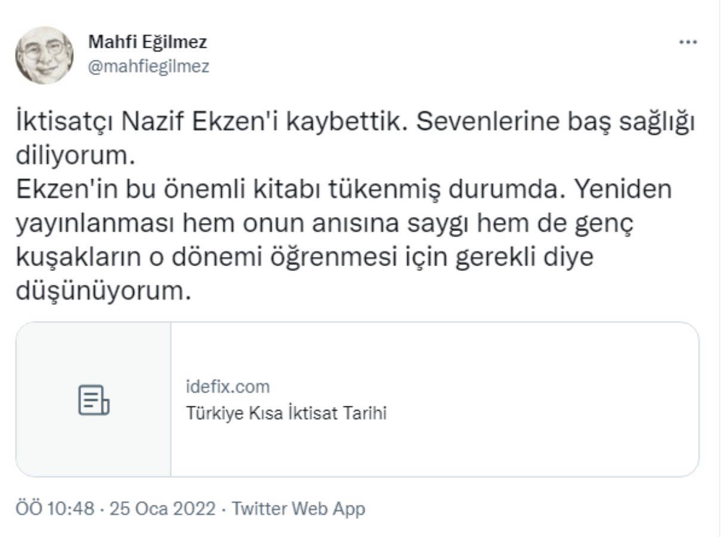The height and width of the screenshot is (537, 723).
Task: Click the final word 'düşünüyorum.' in the tweet
Action: click(103, 292)
